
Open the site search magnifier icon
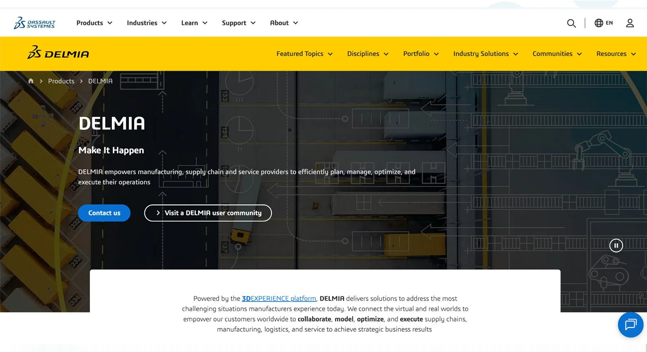coord(571,23)
